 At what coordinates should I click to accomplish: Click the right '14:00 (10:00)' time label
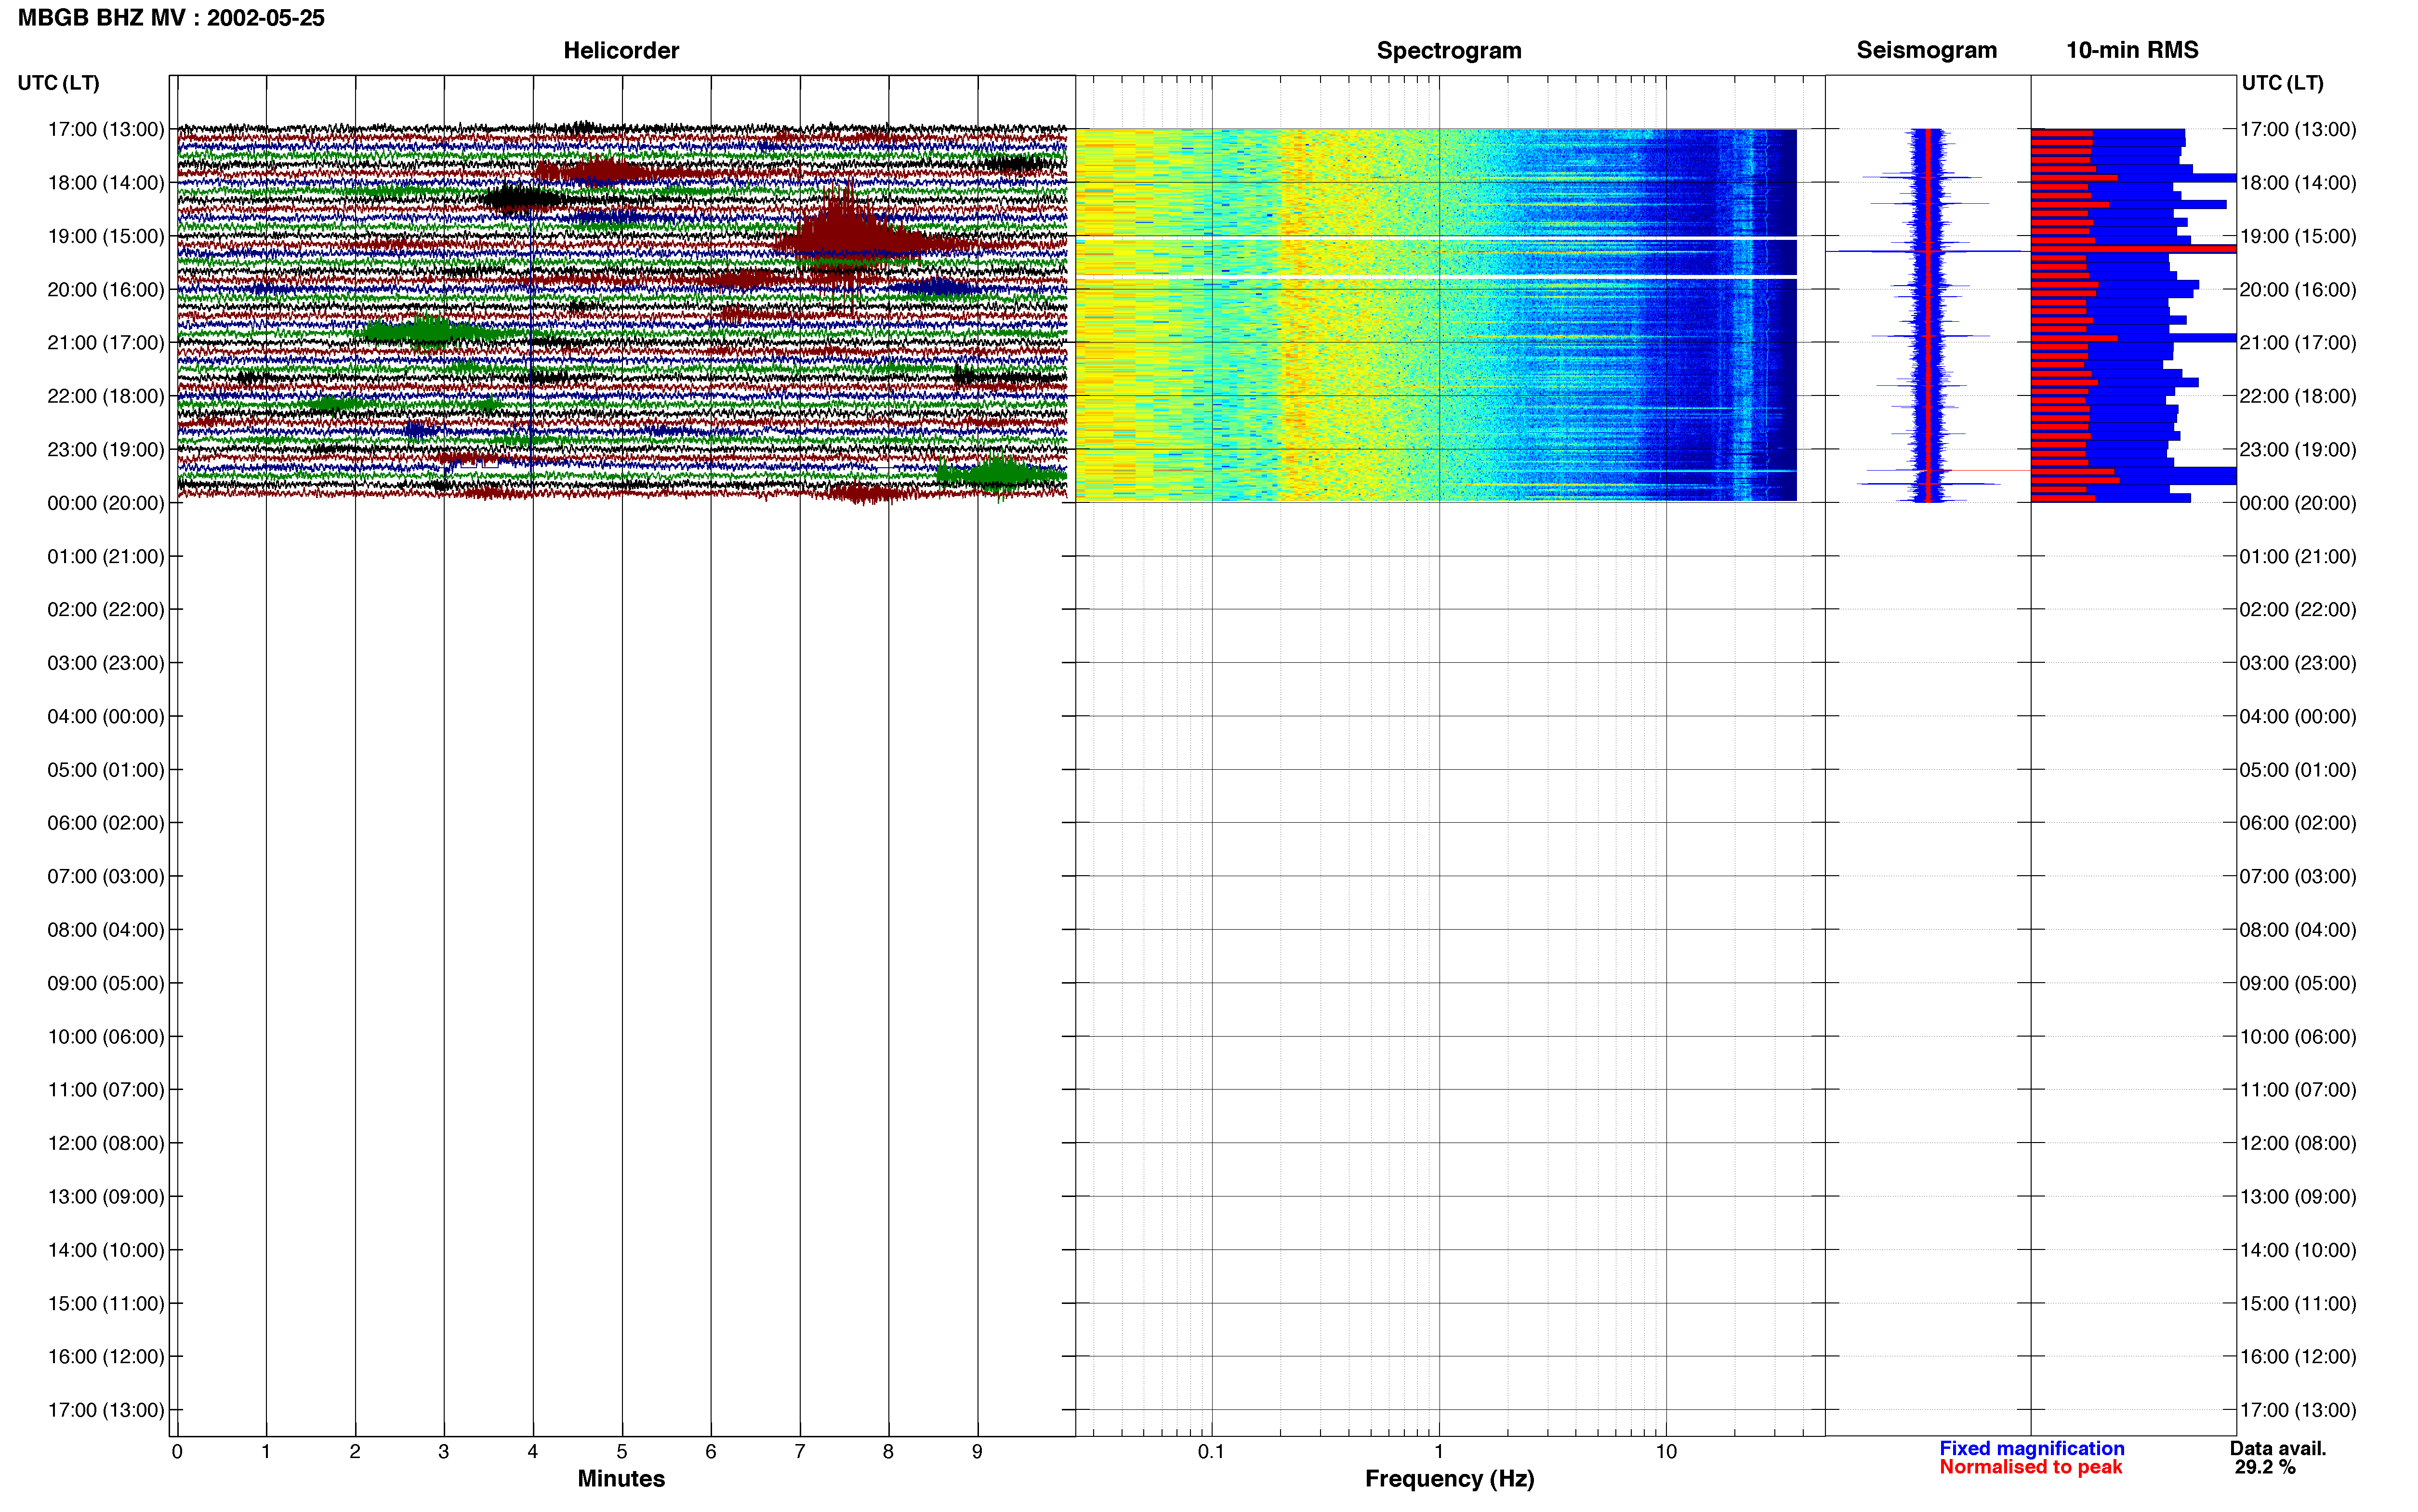pyautogui.click(x=2298, y=1250)
